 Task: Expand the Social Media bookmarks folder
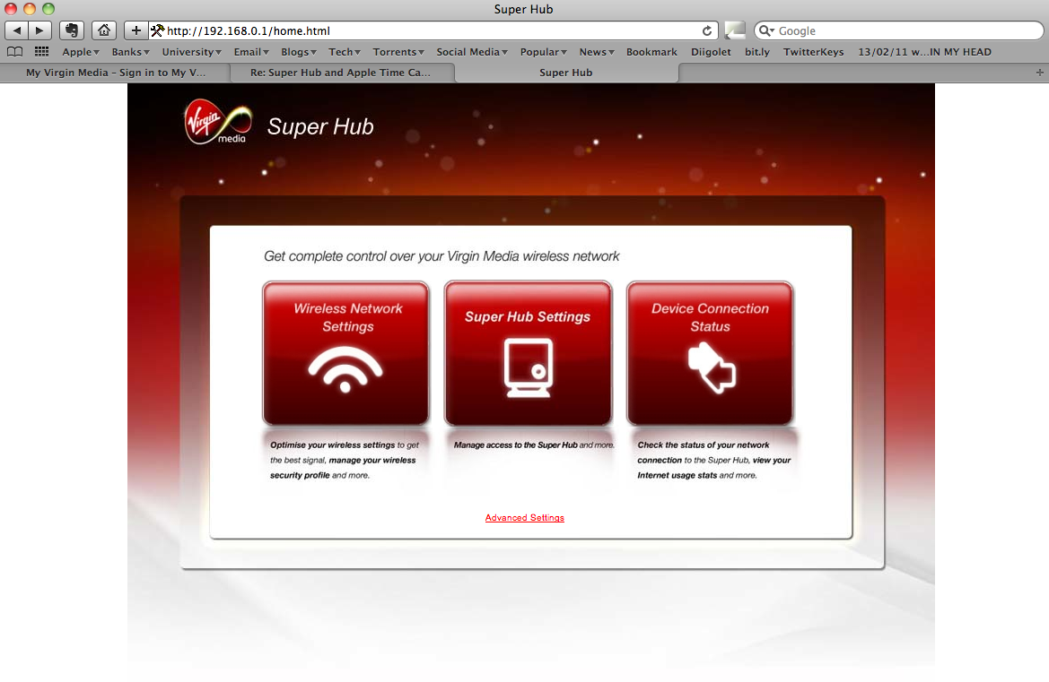click(472, 51)
